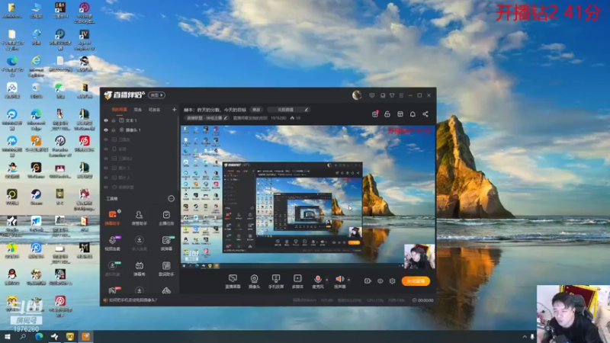610x343 pixels.
Task: Click the user avatar in title bar
Action: tap(357, 95)
